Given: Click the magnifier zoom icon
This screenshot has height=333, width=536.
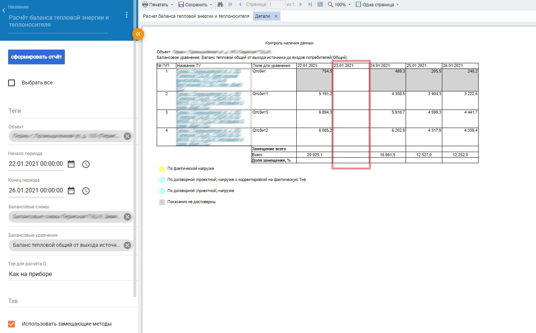Looking at the screenshot, I should 330,4.
